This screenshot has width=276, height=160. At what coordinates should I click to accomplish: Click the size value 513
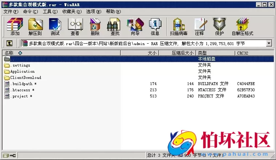(x=153, y=96)
